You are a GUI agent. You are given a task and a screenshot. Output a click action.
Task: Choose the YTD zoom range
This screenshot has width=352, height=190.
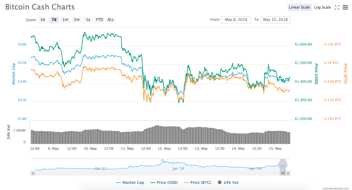point(99,20)
